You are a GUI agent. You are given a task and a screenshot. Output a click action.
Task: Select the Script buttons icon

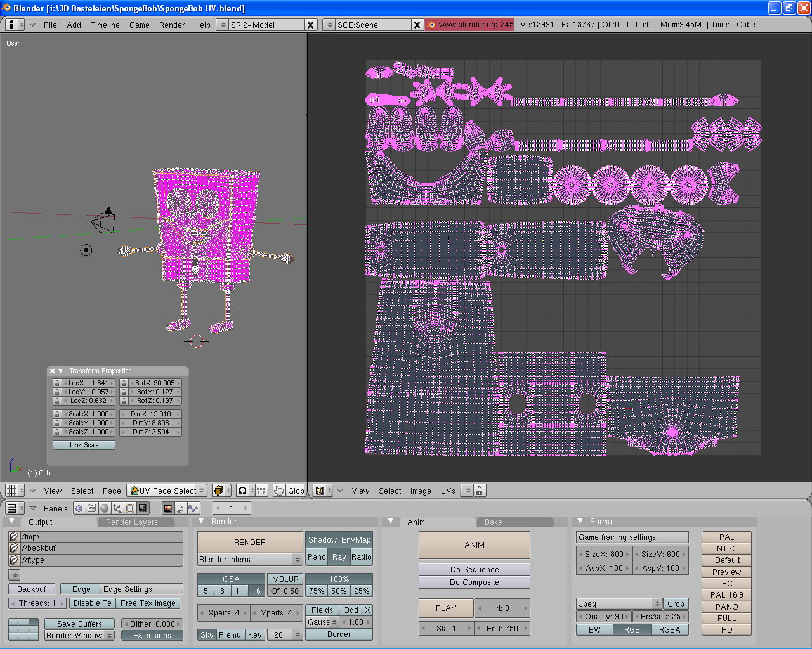point(91,508)
